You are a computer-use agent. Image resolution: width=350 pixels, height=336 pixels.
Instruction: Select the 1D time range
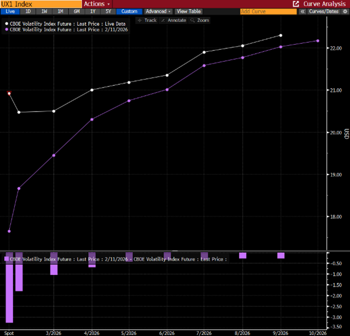point(28,11)
